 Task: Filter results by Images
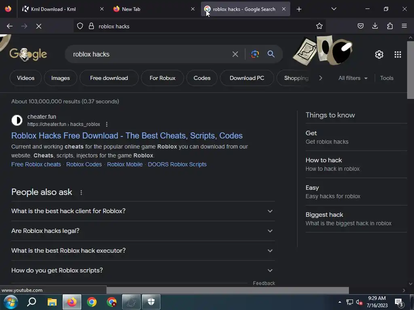(61, 78)
